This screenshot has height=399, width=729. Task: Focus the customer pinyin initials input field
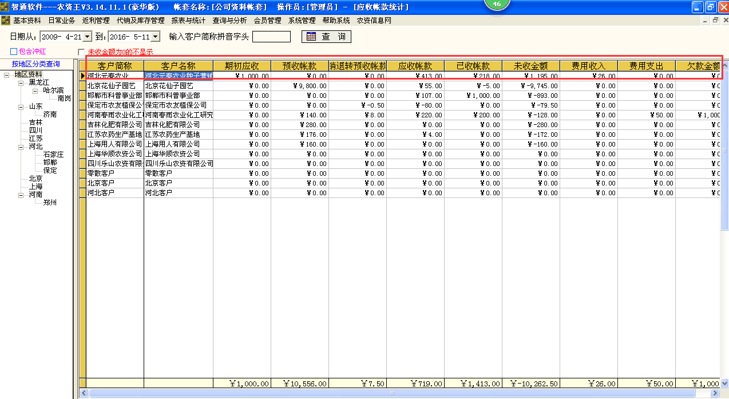(271, 37)
